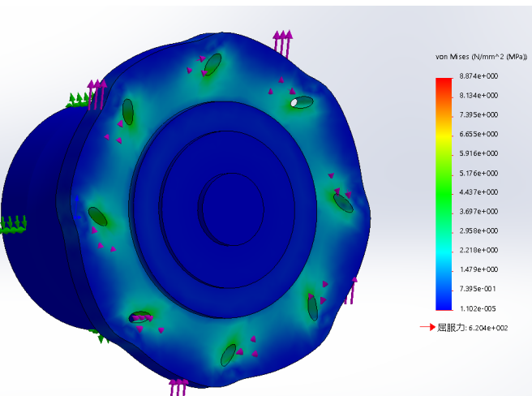
Task: Click the purple load arrows at the flange bottom
Action: coord(178,388)
